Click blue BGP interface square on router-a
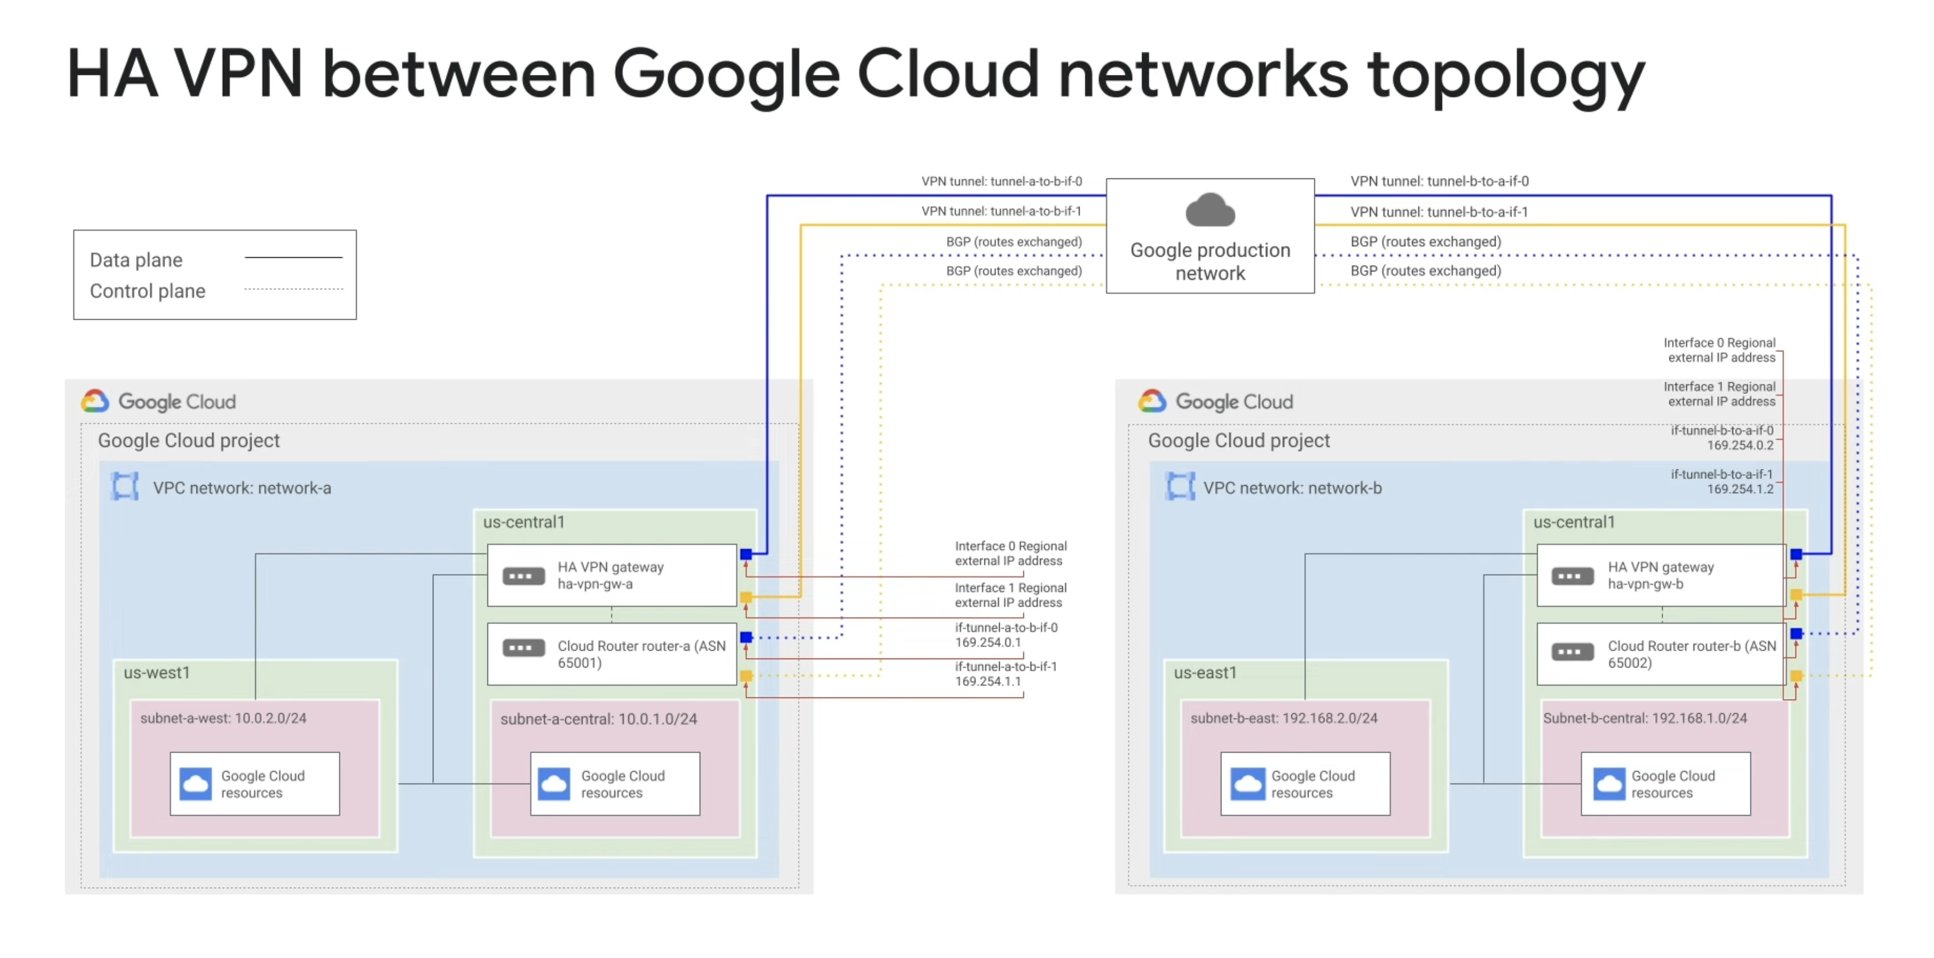The width and height of the screenshot is (1934, 958). point(746,637)
